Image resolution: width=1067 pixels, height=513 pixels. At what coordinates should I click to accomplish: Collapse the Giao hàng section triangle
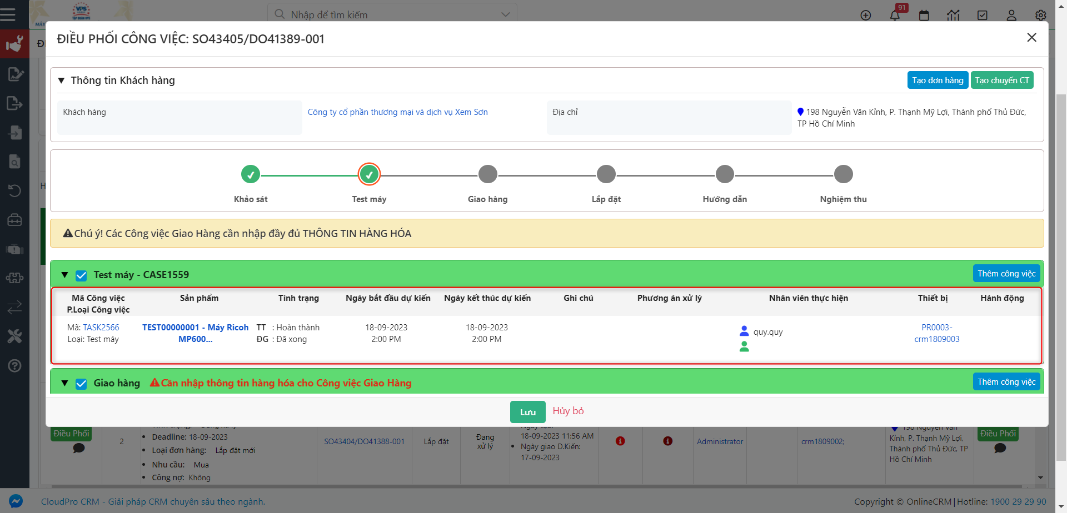pyautogui.click(x=64, y=383)
